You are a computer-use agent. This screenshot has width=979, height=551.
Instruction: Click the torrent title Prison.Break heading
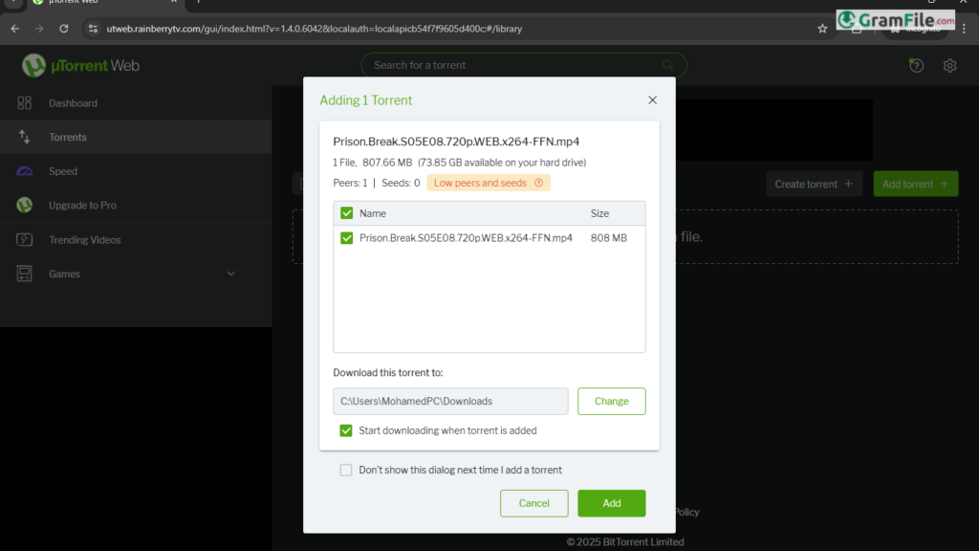click(456, 142)
